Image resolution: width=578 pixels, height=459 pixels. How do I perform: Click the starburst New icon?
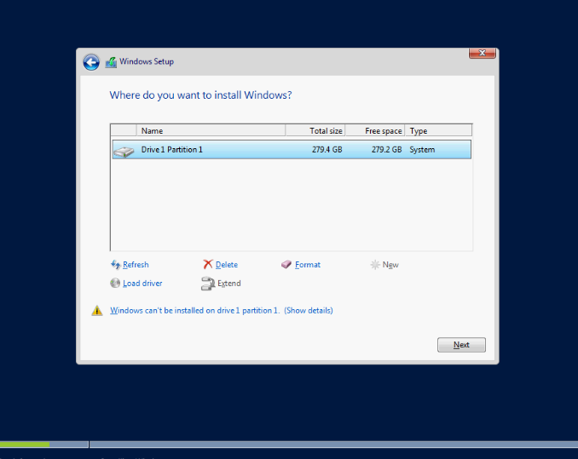pyautogui.click(x=375, y=265)
